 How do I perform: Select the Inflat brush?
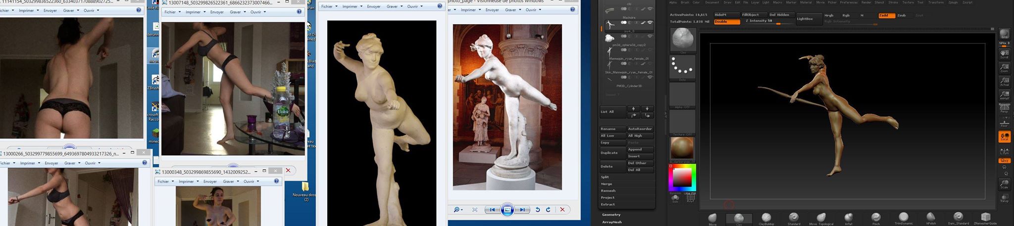point(849,219)
